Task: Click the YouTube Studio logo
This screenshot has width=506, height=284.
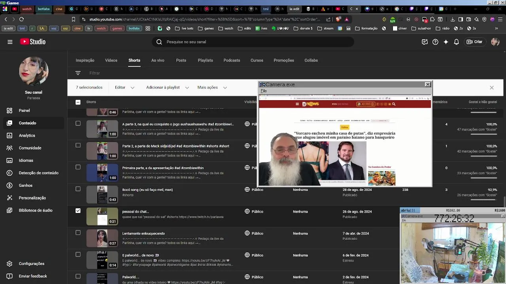Action: pos(33,42)
